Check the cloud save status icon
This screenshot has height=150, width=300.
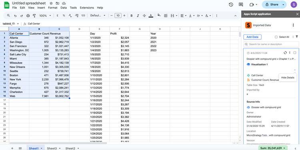[x=64, y=3]
